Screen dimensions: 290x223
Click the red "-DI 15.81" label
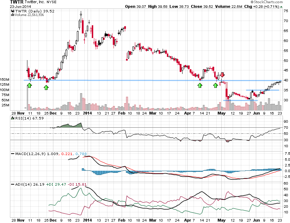point(77,184)
